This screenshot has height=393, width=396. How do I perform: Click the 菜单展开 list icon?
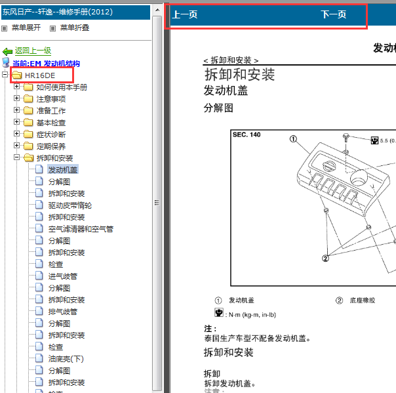(5, 29)
